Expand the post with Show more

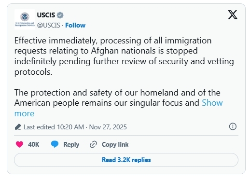(212, 103)
